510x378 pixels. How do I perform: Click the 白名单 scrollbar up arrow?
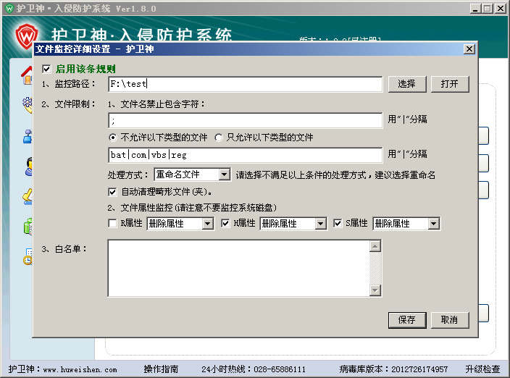tap(375, 246)
